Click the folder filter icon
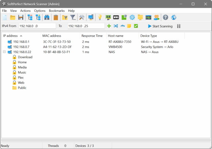 coord(65,17)
